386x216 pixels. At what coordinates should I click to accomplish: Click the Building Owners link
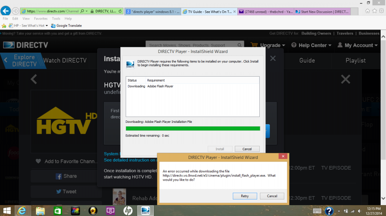(316, 33)
